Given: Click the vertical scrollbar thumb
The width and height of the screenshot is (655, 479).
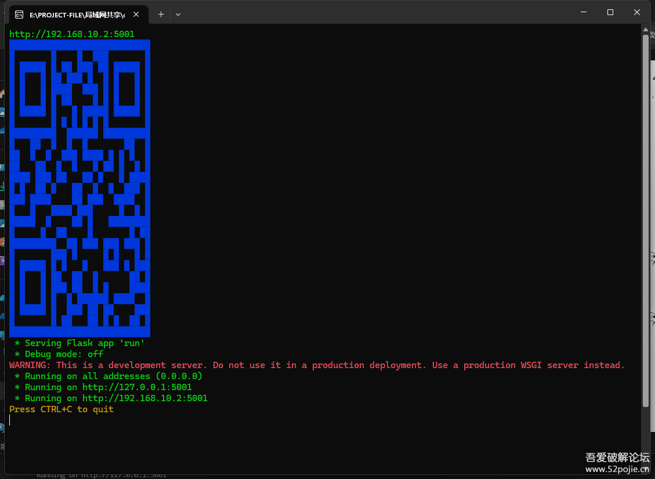Looking at the screenshot, I should point(645,219).
